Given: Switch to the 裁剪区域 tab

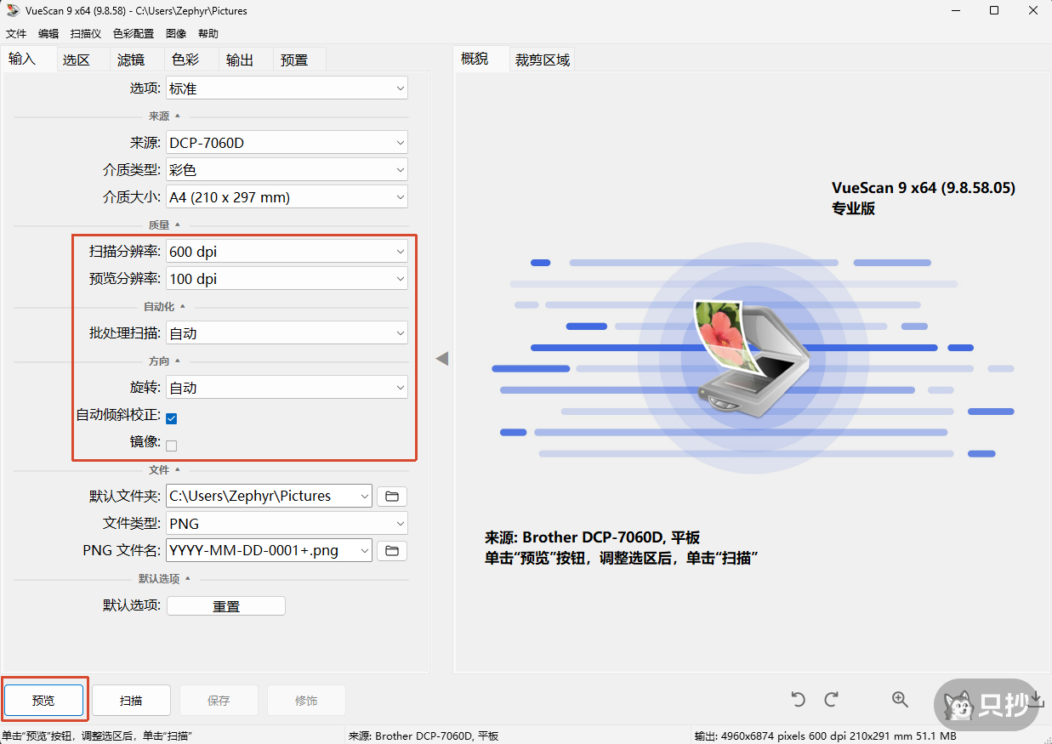Looking at the screenshot, I should tap(543, 60).
